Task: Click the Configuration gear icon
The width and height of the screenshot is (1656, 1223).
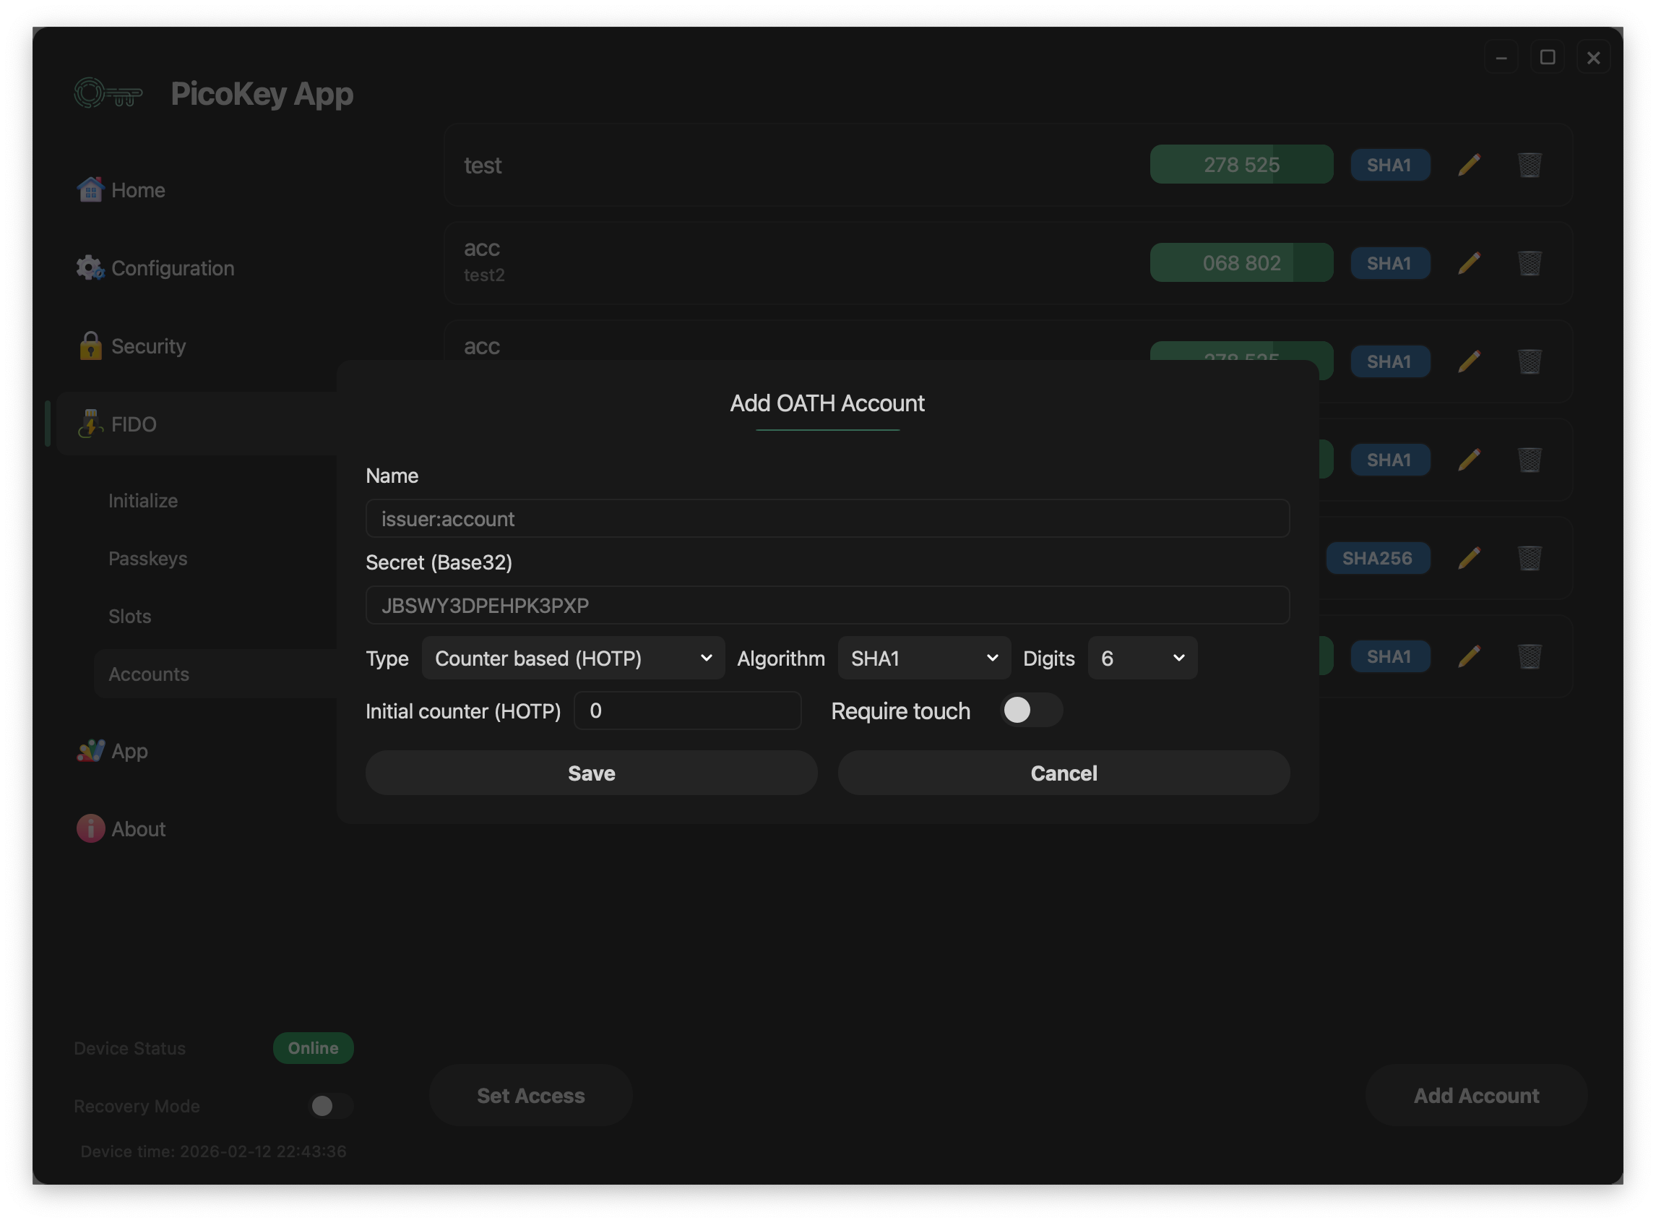Action: click(90, 268)
